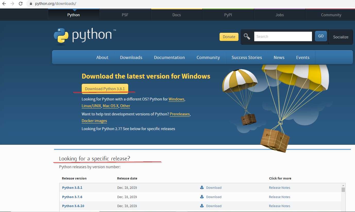Open the Windows downloads link
The height and width of the screenshot is (212, 355).
176,99
